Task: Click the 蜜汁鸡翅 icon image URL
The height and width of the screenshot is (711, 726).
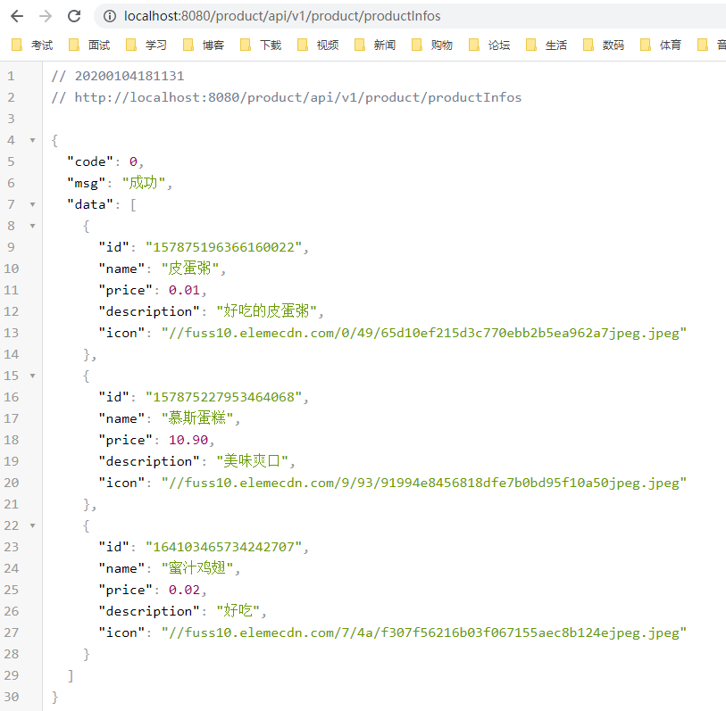Action: [423, 632]
